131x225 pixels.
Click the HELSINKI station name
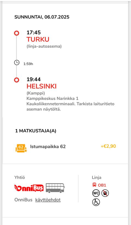pyautogui.click(x=41, y=86)
